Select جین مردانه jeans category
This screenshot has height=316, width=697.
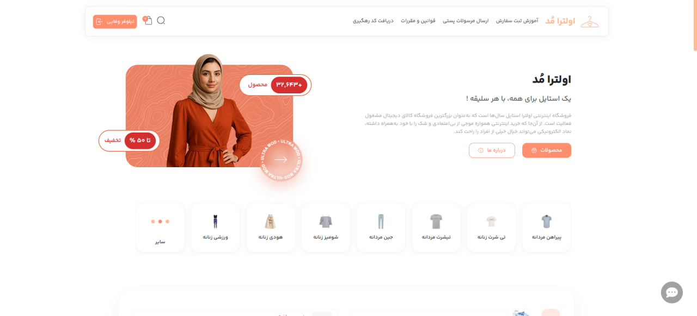[381, 227]
